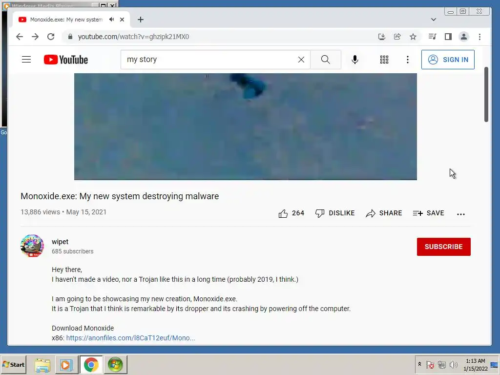Click '13,886 views • May 15, 2021' text
The image size is (500, 375).
(x=63, y=212)
